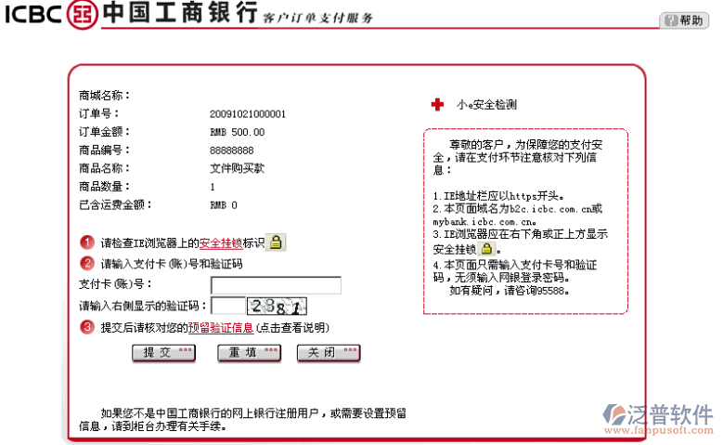Select order amount RMB 500.00
This screenshot has height=445, width=723.
237,133
